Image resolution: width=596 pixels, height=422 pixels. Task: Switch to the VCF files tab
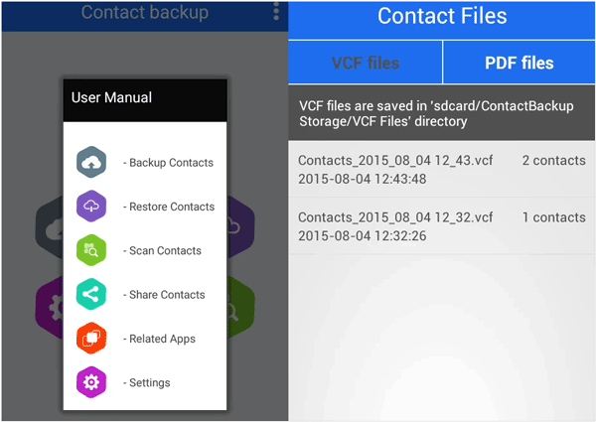(x=366, y=63)
